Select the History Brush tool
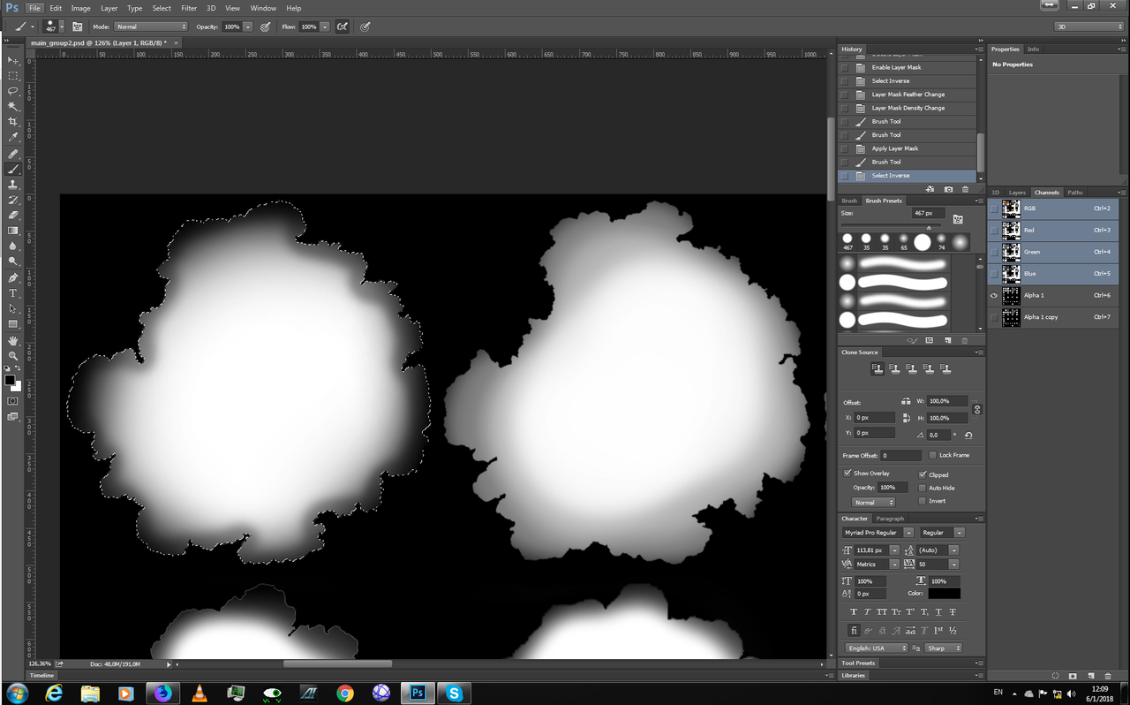Image resolution: width=1130 pixels, height=705 pixels. (13, 200)
